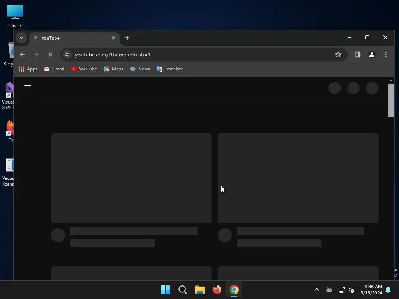Open YouTube bookmark in bookmarks bar
Image resolution: width=399 pixels, height=299 pixels.
coord(84,69)
